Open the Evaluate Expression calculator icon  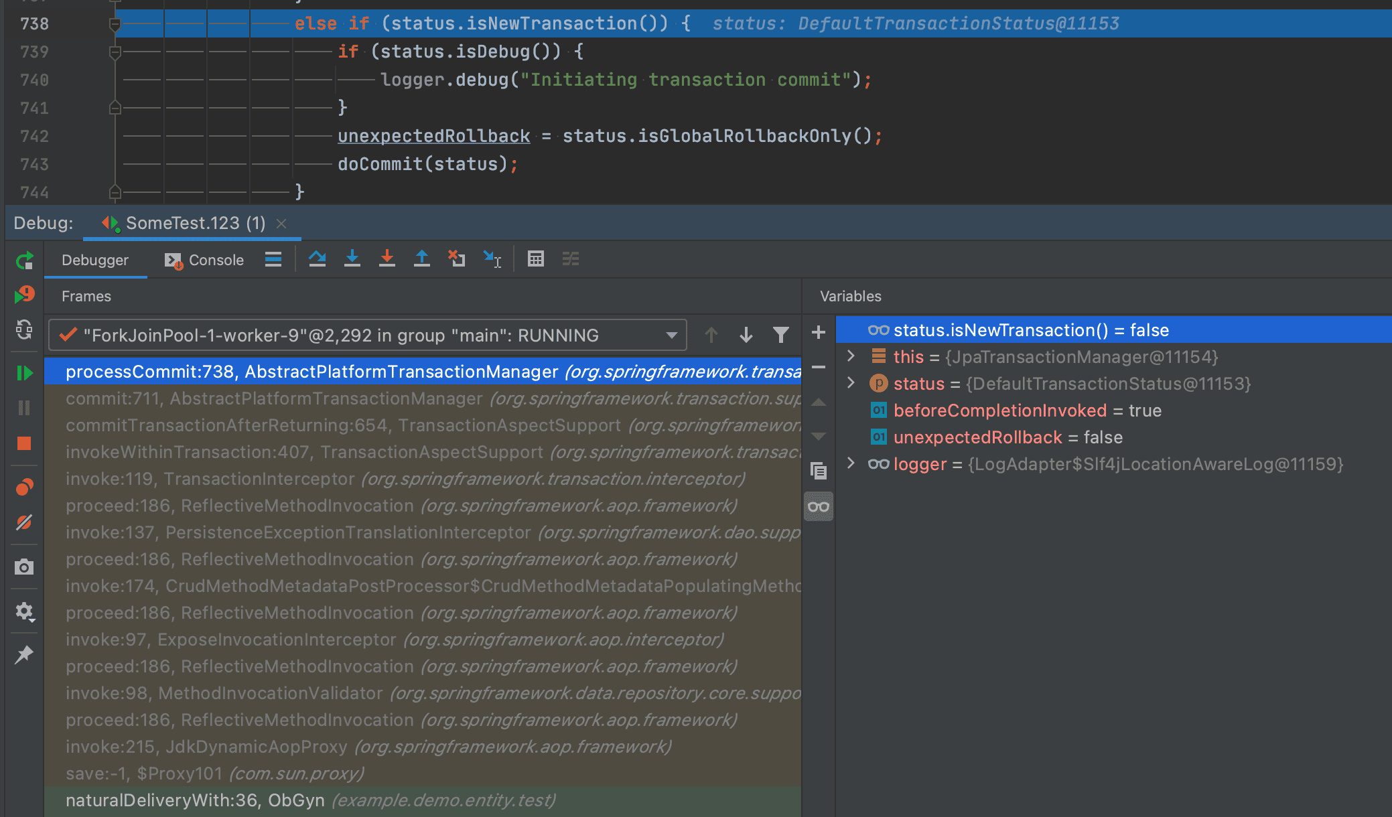coord(535,258)
